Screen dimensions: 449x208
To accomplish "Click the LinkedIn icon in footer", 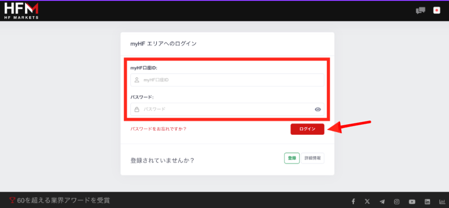I will [427, 201].
